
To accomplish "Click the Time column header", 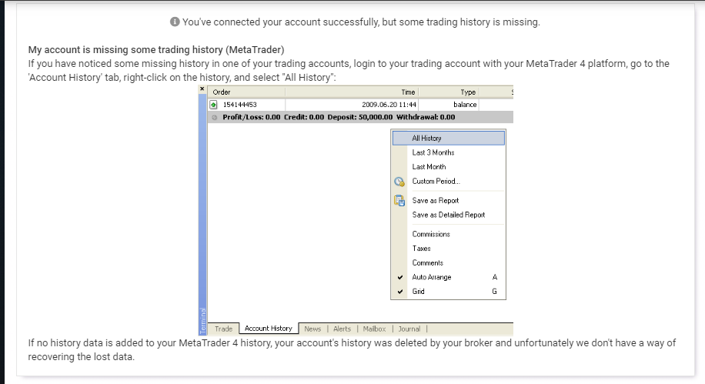I will point(352,92).
